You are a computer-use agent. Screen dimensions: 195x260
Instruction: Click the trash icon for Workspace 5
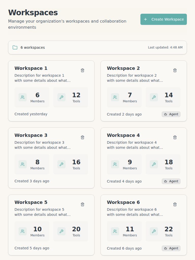coord(82,204)
